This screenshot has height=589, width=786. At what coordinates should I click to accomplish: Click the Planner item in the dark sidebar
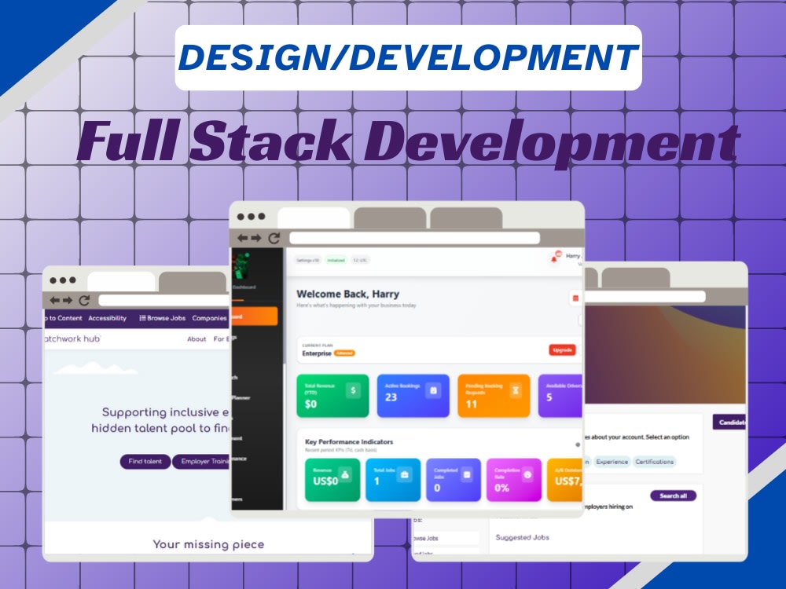(241, 397)
